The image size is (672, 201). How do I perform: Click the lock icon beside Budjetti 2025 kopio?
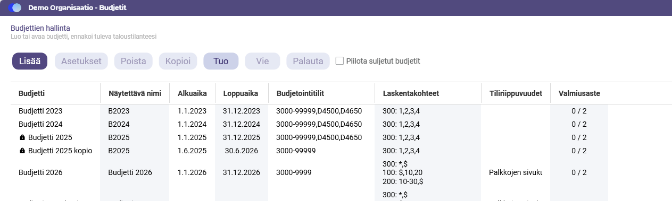coord(22,151)
